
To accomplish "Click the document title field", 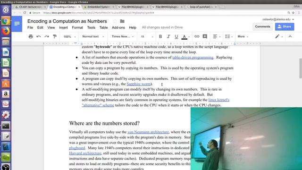I will (67, 21).
